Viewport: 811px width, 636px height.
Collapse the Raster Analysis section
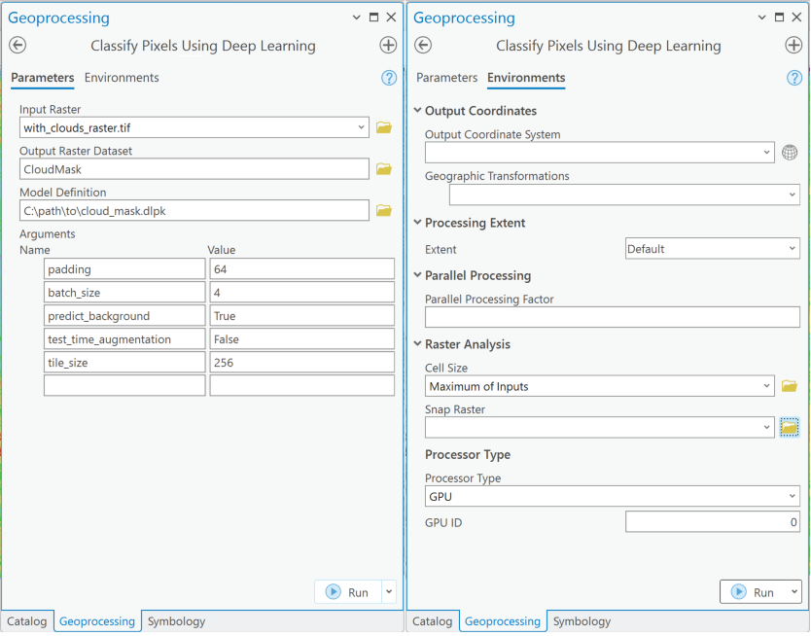[418, 344]
